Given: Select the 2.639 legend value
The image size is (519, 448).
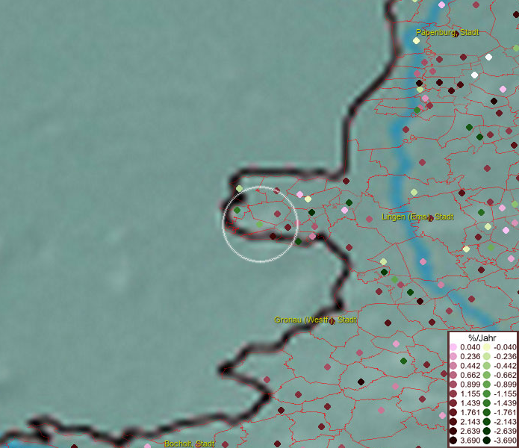Looking at the screenshot, I should (x=470, y=431).
